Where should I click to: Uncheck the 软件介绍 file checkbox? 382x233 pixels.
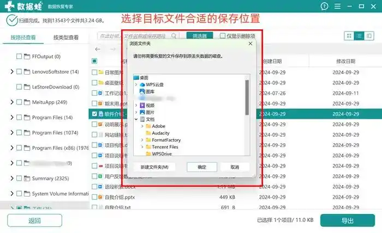(x=94, y=114)
